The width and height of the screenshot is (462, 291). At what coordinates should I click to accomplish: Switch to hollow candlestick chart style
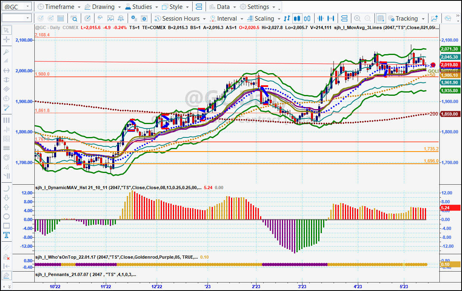tap(307, 19)
